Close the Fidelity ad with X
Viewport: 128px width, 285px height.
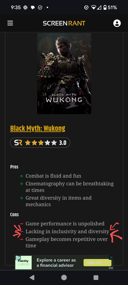click(x=111, y=258)
